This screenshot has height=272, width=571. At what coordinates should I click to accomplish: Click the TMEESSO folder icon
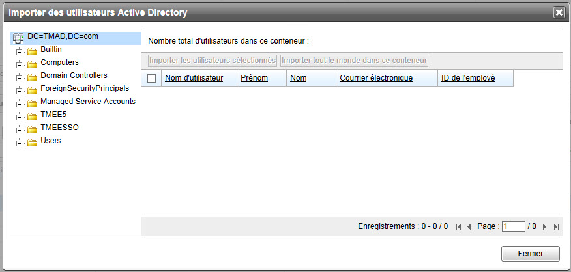point(32,129)
